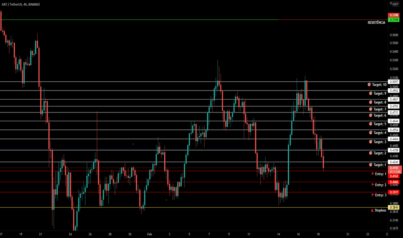Select the 'Target: 7' label
This screenshot has height=238, width=403.
tap(380, 109)
